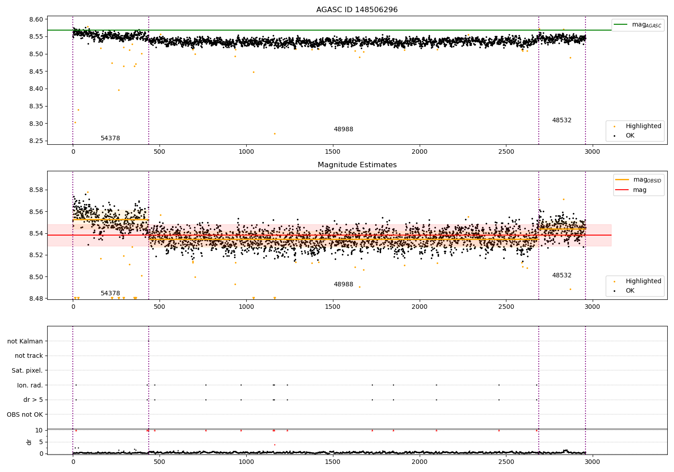The width and height of the screenshot is (674, 472).
Task: Click the 8.25 y-tick label
Action: 36,141
